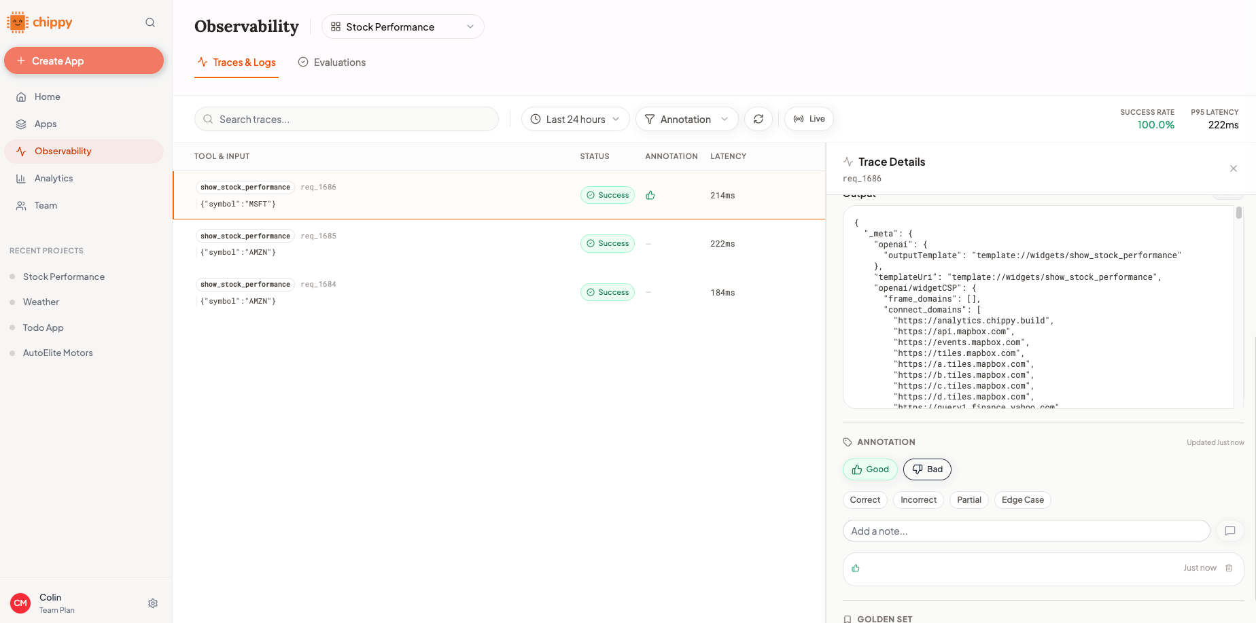The width and height of the screenshot is (1256, 623).
Task: Delete the thumbs-up annotation entry
Action: click(x=1229, y=568)
